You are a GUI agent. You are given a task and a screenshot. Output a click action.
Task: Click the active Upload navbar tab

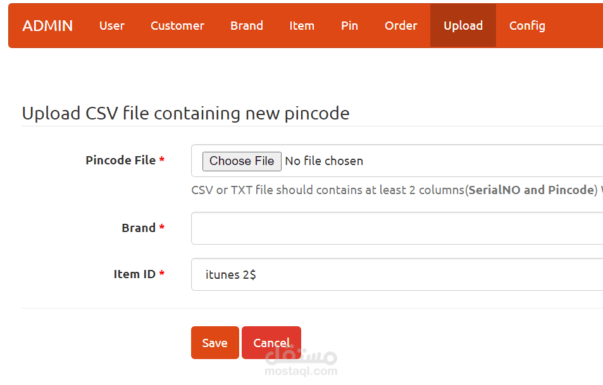coord(463,26)
